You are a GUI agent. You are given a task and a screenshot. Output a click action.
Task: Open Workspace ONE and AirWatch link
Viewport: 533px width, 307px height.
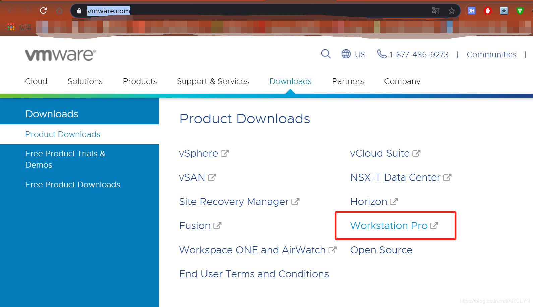252,250
